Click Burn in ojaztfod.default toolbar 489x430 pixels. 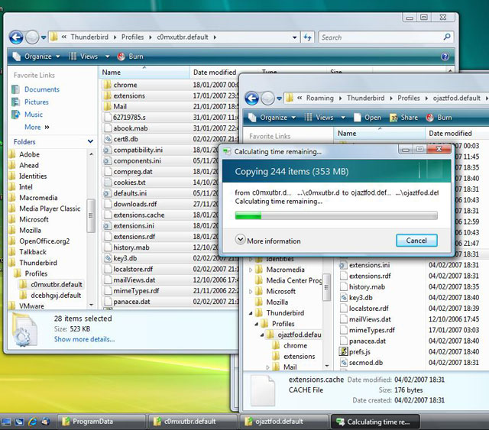click(x=439, y=118)
